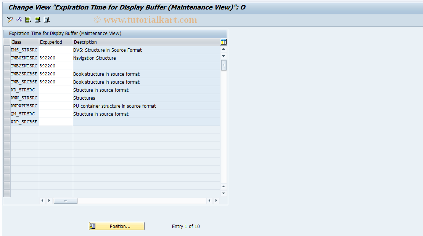Image resolution: width=423 pixels, height=236 pixels.
Task: Click the horizontal scrollbar thumb
Action: tap(66, 201)
